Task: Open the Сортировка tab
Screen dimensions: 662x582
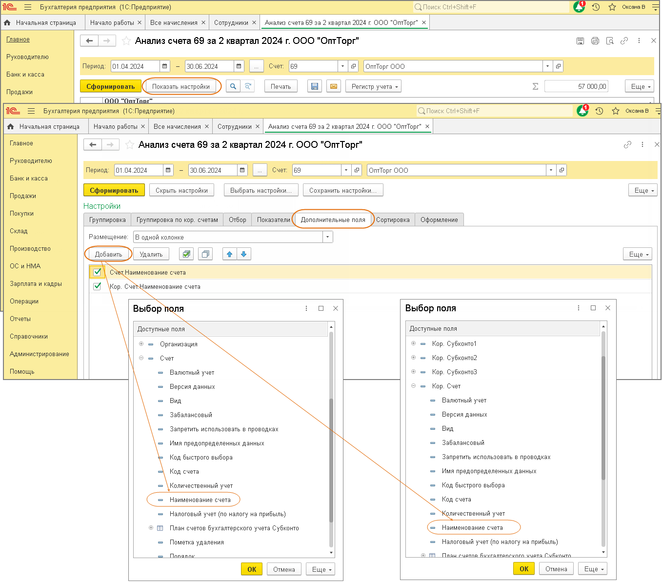Action: pos(393,220)
